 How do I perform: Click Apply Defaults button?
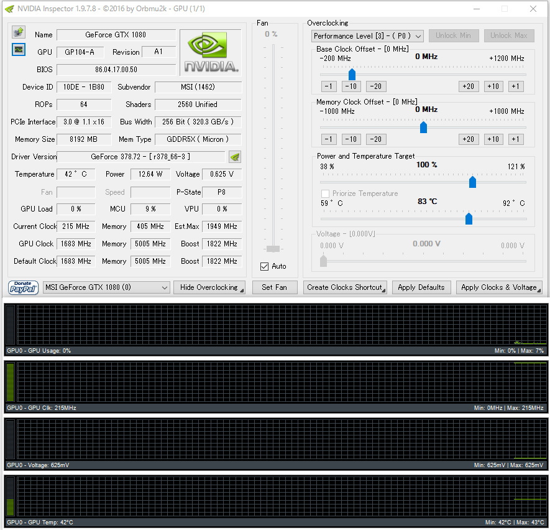pos(421,287)
